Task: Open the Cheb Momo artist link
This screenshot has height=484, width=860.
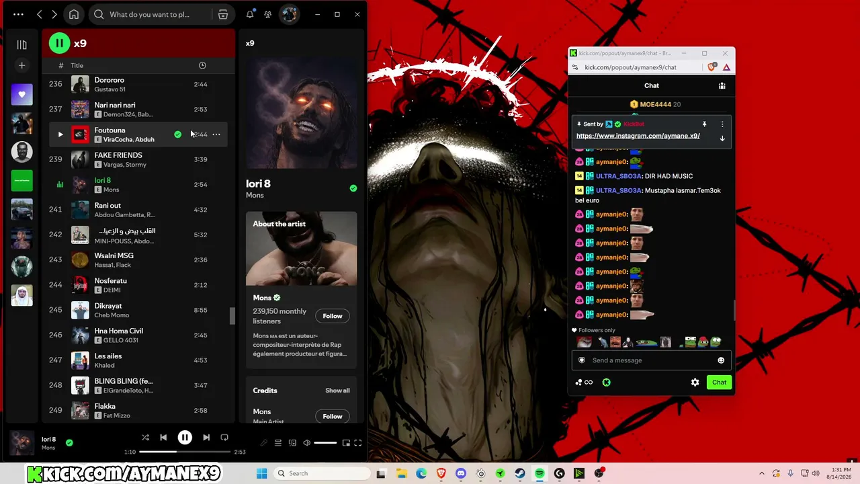Action: 112,315
